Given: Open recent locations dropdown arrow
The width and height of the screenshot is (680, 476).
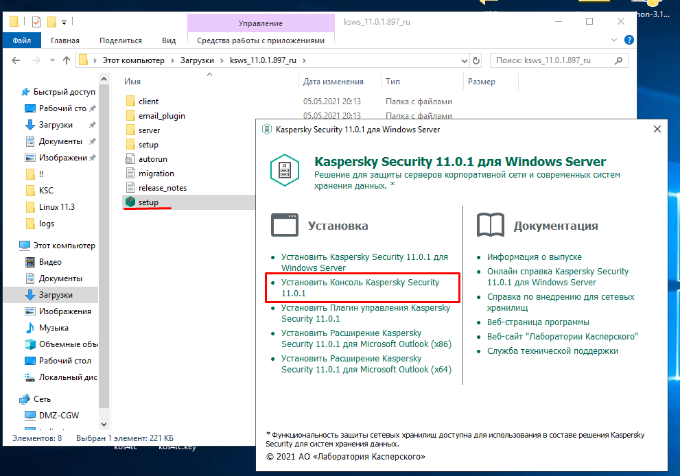Looking at the screenshot, I should 52,60.
